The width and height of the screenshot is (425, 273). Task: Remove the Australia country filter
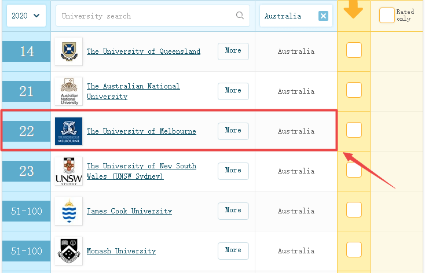click(x=323, y=16)
